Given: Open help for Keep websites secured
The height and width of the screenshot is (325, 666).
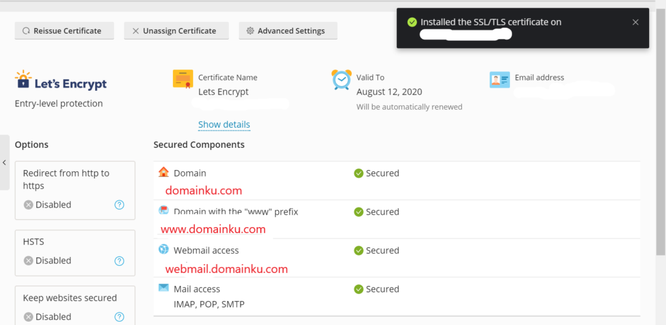Looking at the screenshot, I should [120, 317].
